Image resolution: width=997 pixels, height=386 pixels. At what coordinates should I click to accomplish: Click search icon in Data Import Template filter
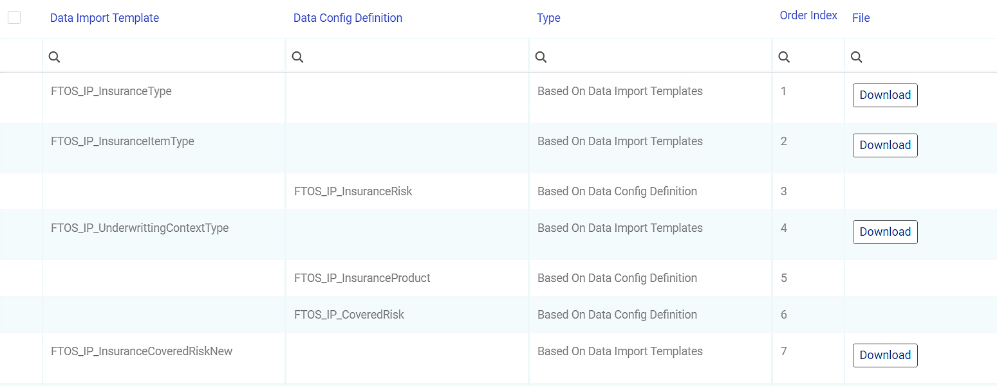coord(55,57)
